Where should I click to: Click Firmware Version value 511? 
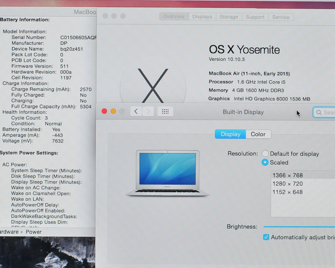[64, 66]
